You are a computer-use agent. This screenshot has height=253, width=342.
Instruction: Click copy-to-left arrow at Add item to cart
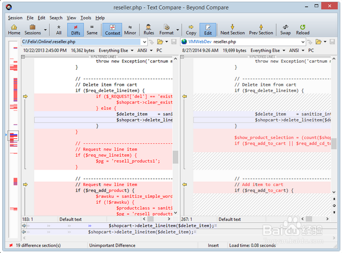point(185,184)
